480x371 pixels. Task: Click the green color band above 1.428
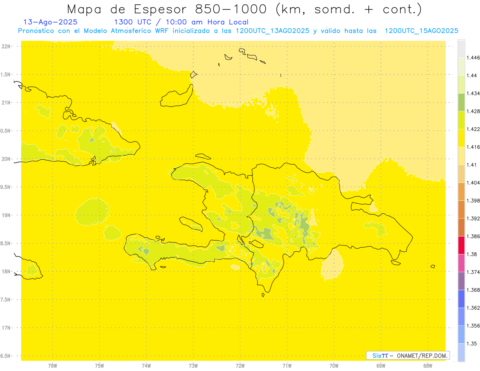(x=461, y=102)
